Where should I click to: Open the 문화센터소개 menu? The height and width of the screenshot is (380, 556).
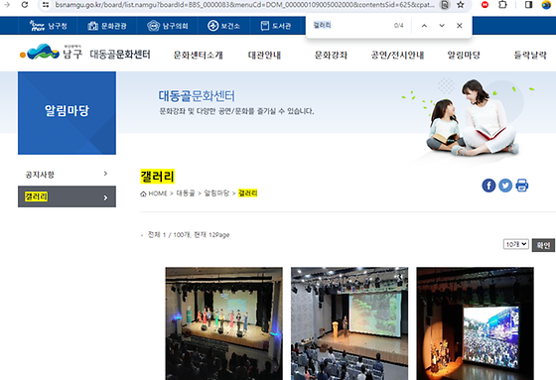198,55
